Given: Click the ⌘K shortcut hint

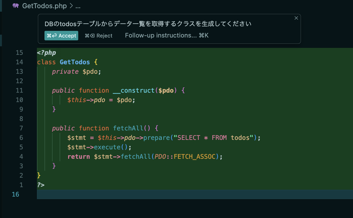Looking at the screenshot, I should click(204, 35).
